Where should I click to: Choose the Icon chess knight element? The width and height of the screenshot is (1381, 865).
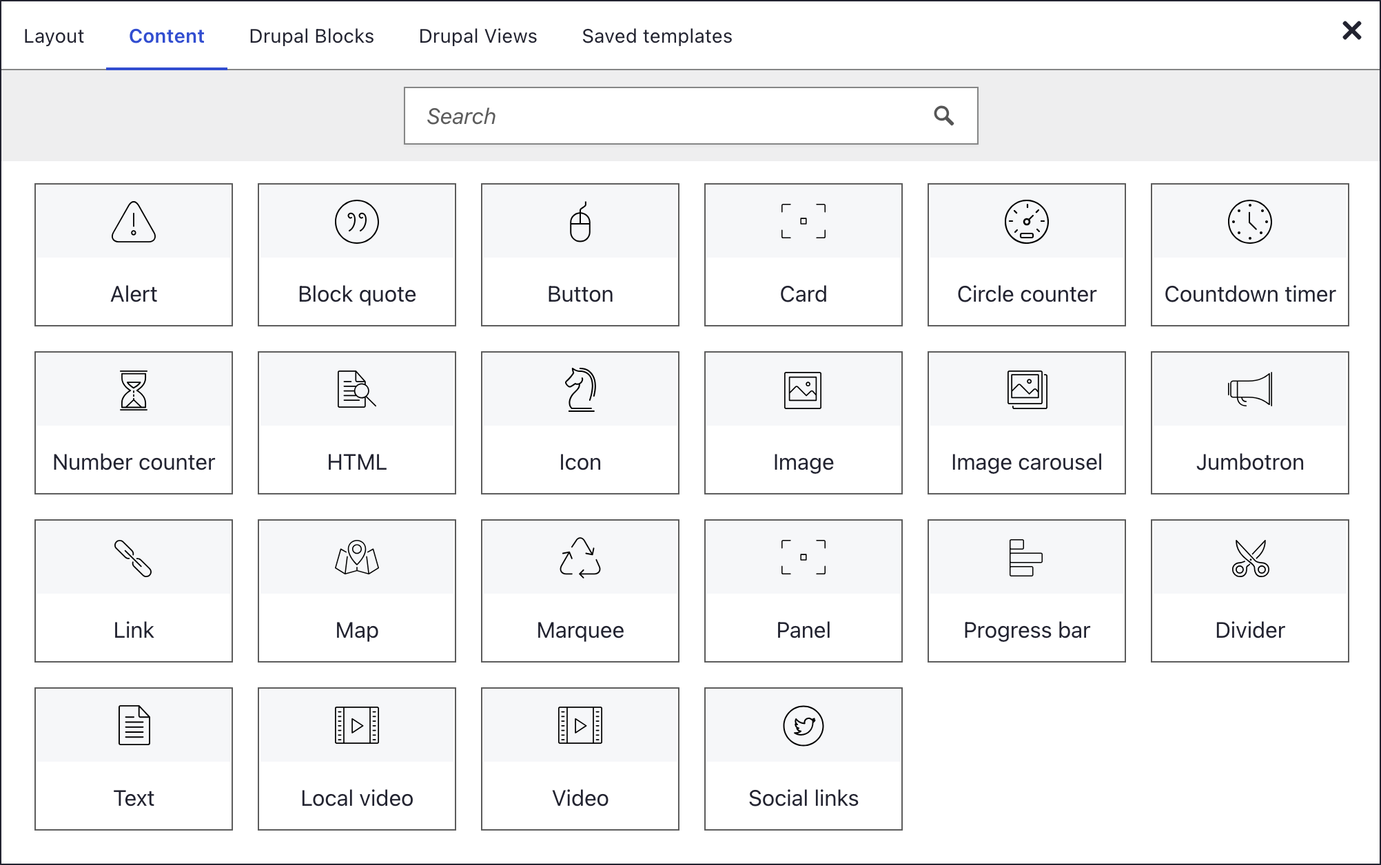[x=580, y=390]
